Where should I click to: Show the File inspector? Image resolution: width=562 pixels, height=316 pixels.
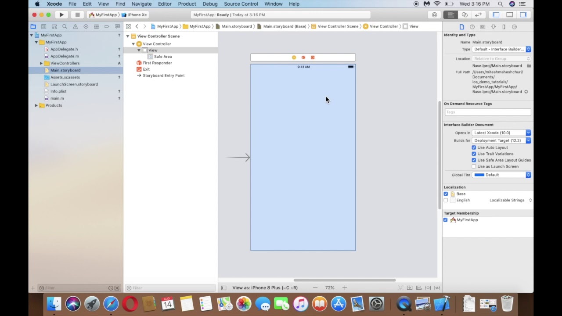(461, 27)
